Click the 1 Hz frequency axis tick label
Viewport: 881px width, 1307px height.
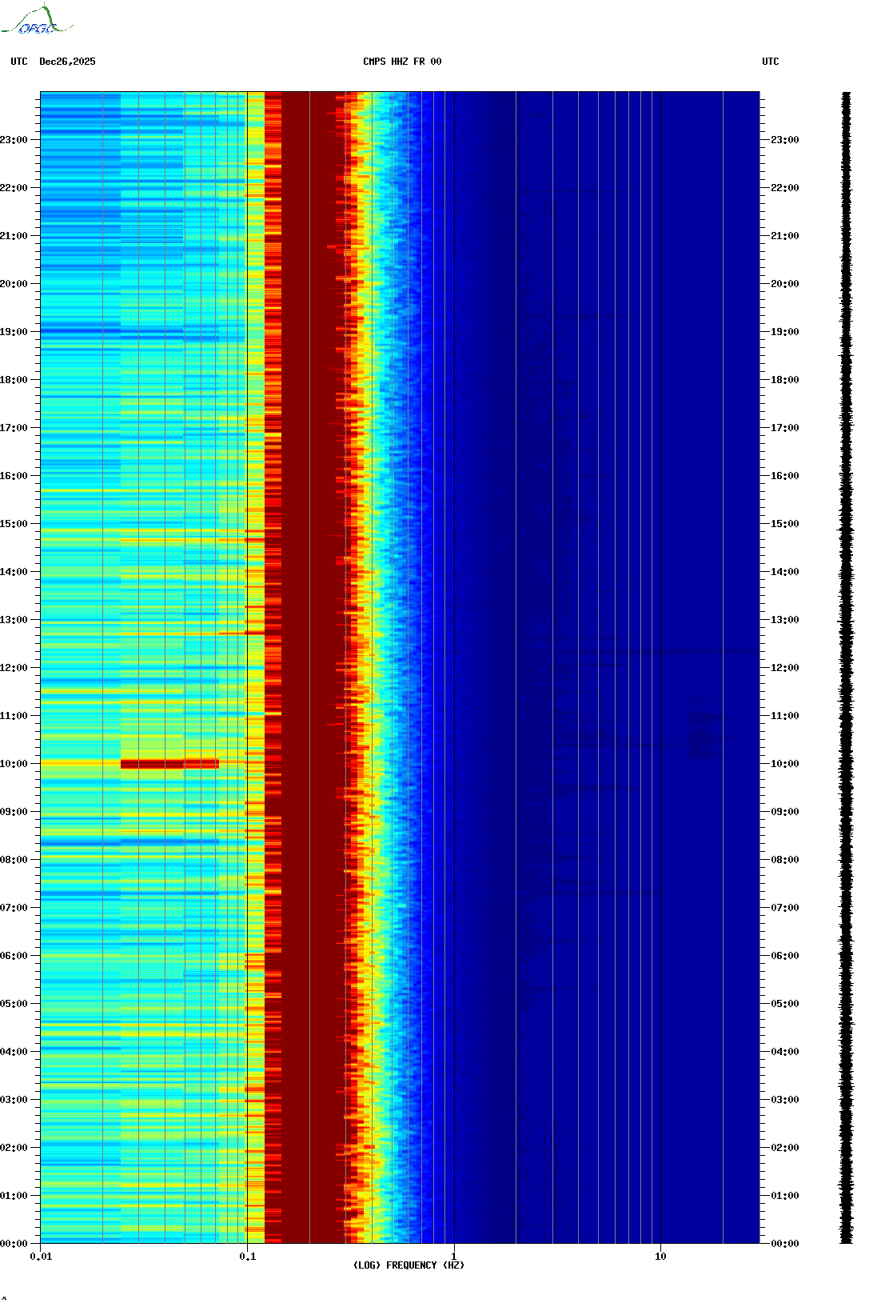click(x=454, y=1257)
